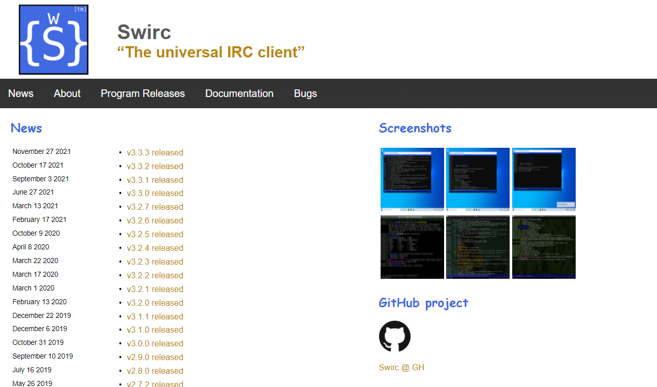The width and height of the screenshot is (657, 387).
Task: Open the v3.3.1 released link
Action: 155,180
